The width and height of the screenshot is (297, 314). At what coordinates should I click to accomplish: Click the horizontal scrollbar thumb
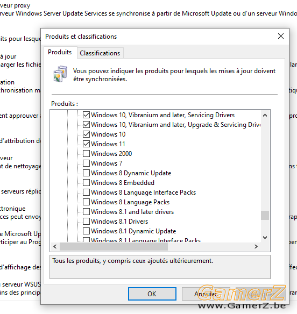(114, 246)
